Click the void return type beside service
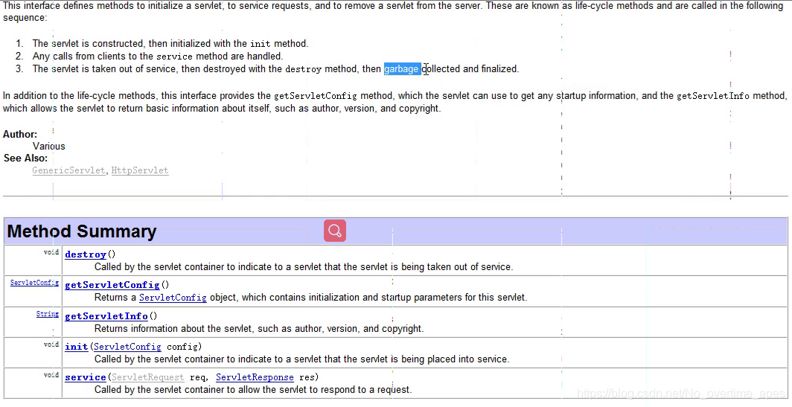The width and height of the screenshot is (792, 407). point(51,375)
